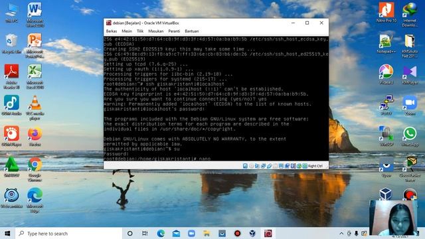Open Zoom from the taskbar
425x239 pixels.
coord(191,233)
